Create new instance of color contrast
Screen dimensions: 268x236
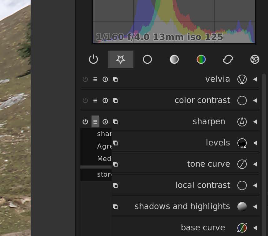[115, 101]
